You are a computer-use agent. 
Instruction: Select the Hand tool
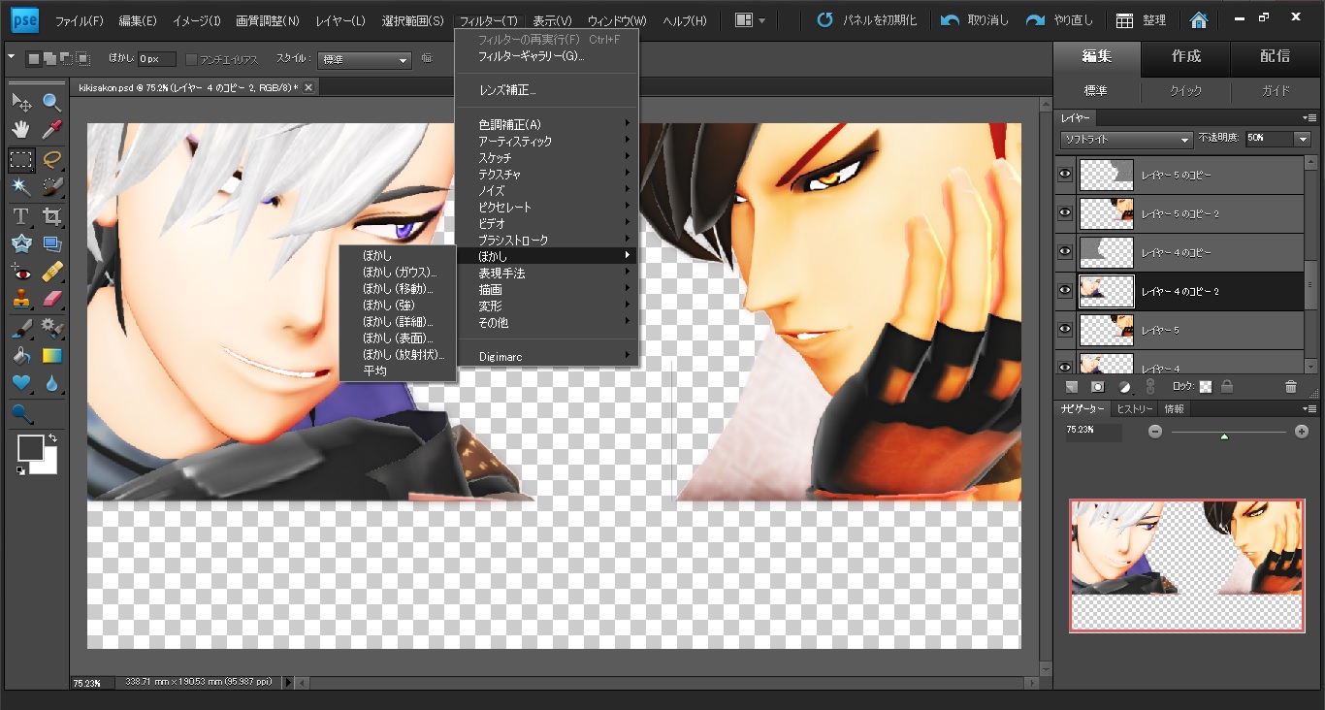21,129
